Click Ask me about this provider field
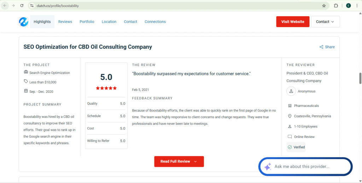 305,166
